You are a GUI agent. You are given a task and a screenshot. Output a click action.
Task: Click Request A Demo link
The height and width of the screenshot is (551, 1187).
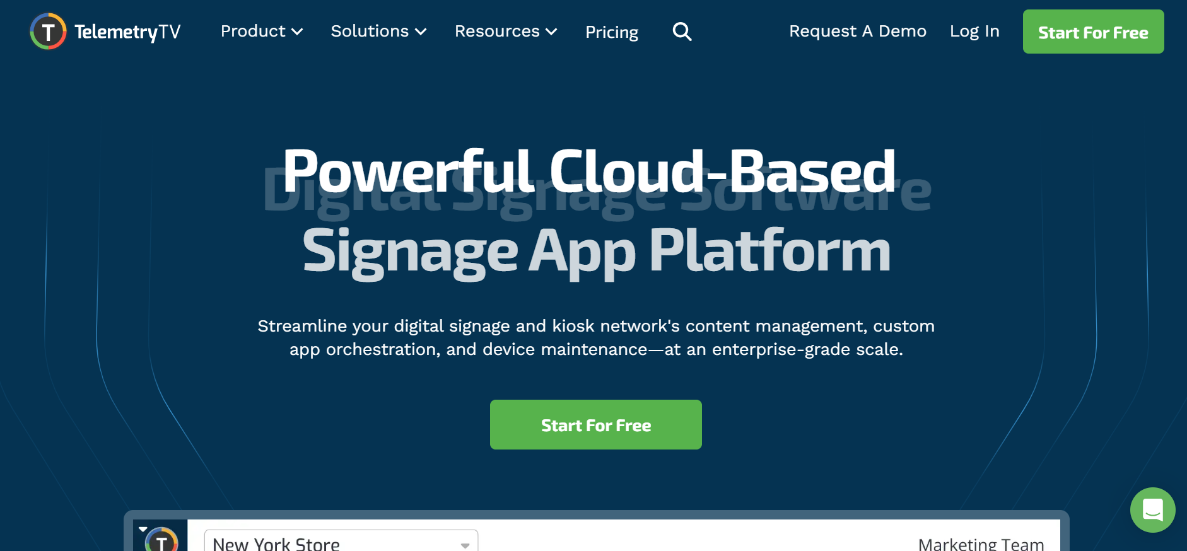858,32
